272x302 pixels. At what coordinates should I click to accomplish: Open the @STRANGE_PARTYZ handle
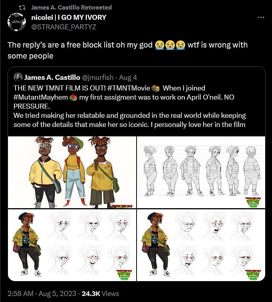64,27
